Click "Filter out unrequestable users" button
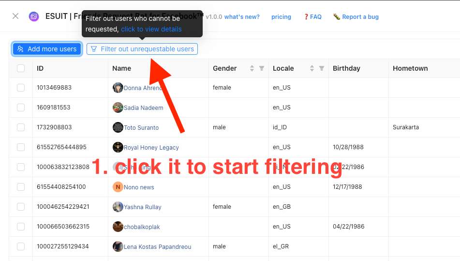Image resolution: width=460 pixels, height=261 pixels. point(142,49)
